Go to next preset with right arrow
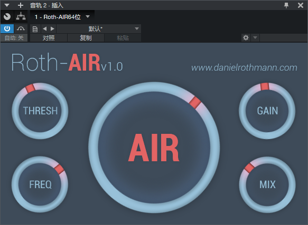The width and height of the screenshot is (308, 225). 52,29
